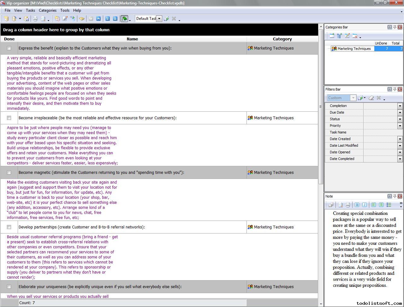Image resolution: width=404 pixels, height=307 pixels.
Task: Clear filter with the eraser icon
Action: 371,98
